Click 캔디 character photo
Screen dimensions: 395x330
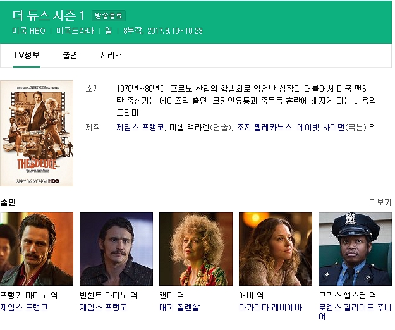pyautogui.click(x=196, y=249)
